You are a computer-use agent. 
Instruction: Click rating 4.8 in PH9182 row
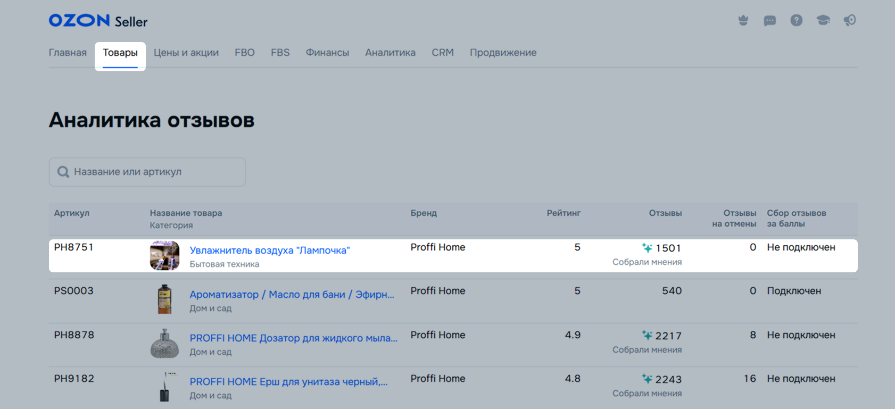pos(573,379)
